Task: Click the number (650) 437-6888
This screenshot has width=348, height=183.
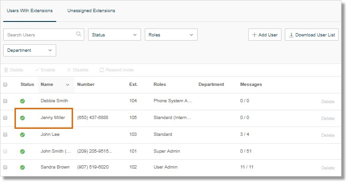Action: point(92,118)
